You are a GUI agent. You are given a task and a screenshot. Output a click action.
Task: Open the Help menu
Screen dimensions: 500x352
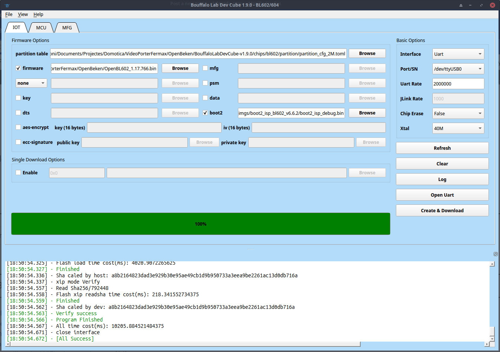pos(38,14)
